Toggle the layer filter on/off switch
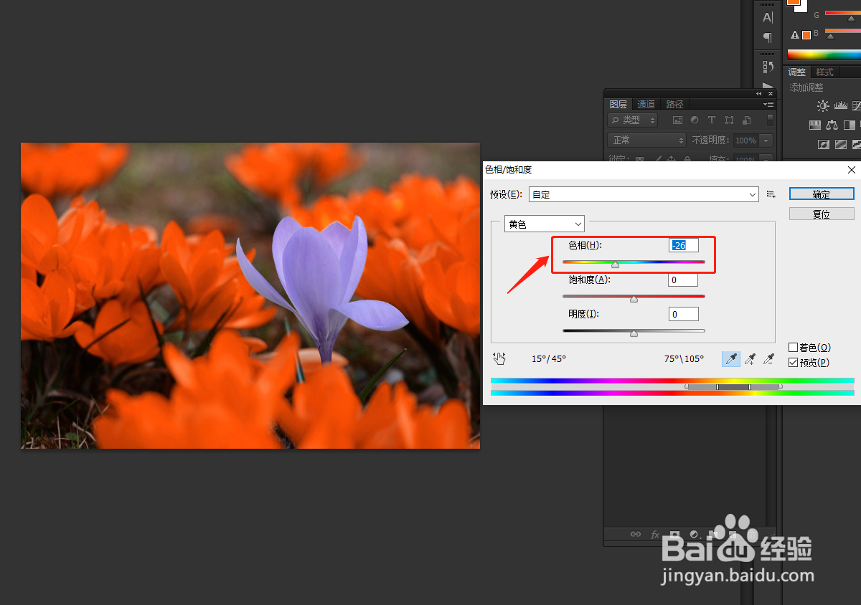This screenshot has height=605, width=861. [771, 120]
